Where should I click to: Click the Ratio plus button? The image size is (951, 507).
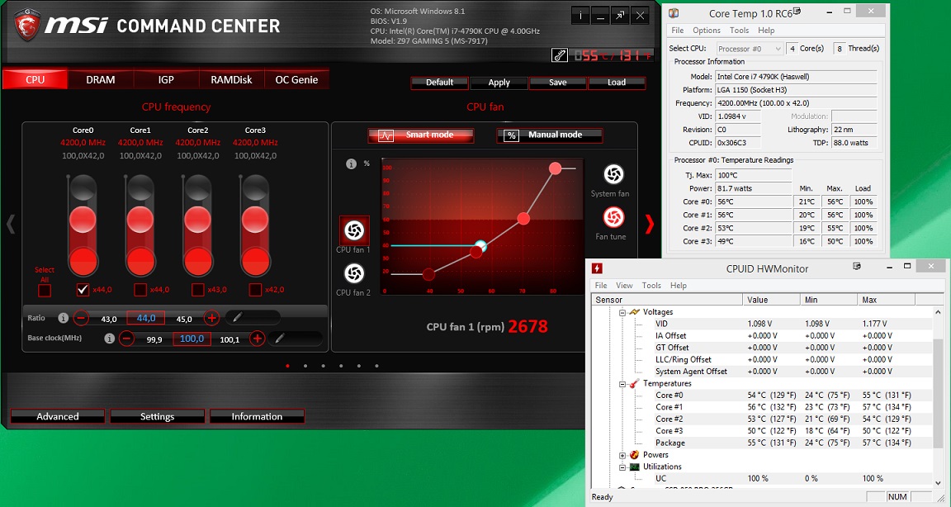click(211, 318)
